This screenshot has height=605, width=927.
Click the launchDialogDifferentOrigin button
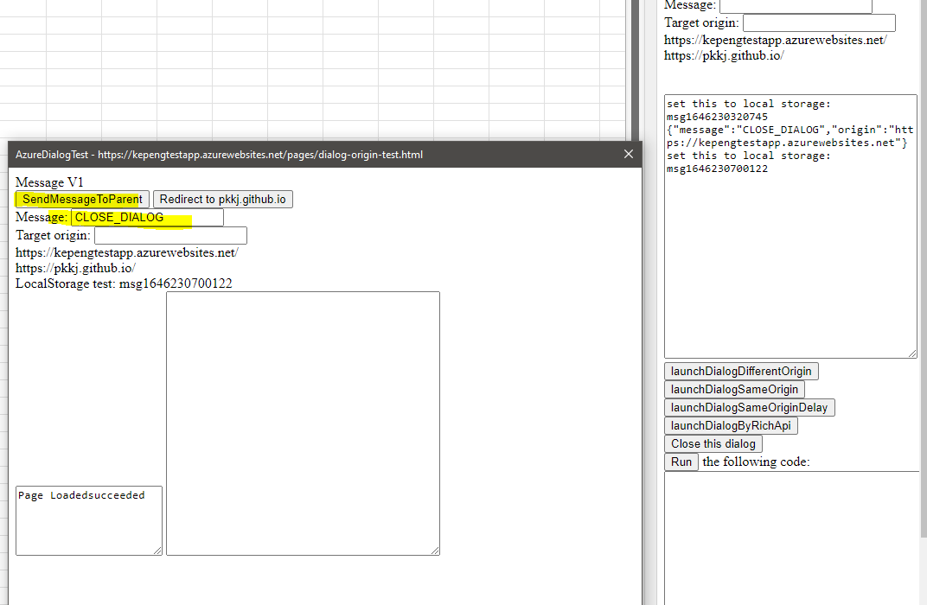coord(740,371)
